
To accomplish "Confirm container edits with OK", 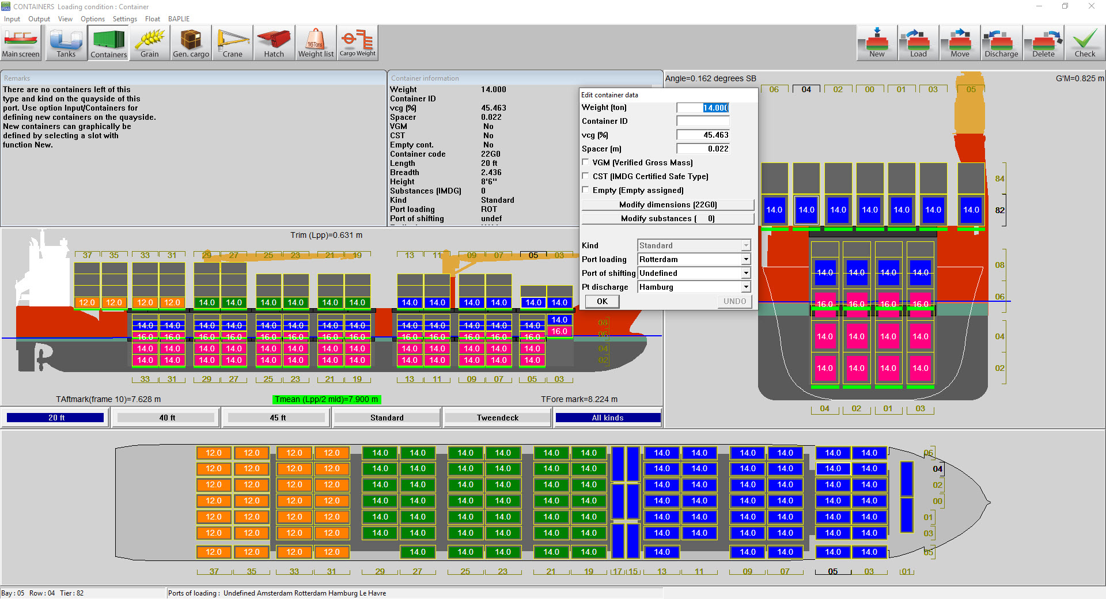I will tap(601, 301).
